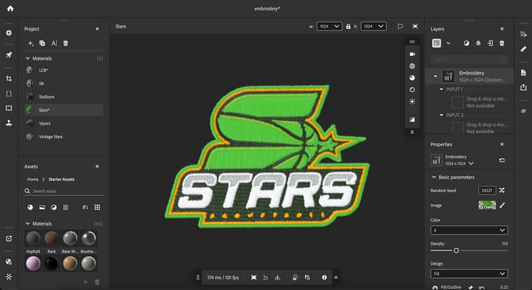Image resolution: width=532 pixels, height=290 pixels.
Task: Click the flag-shaped icon next to height field
Action: pyautogui.click(x=400, y=26)
